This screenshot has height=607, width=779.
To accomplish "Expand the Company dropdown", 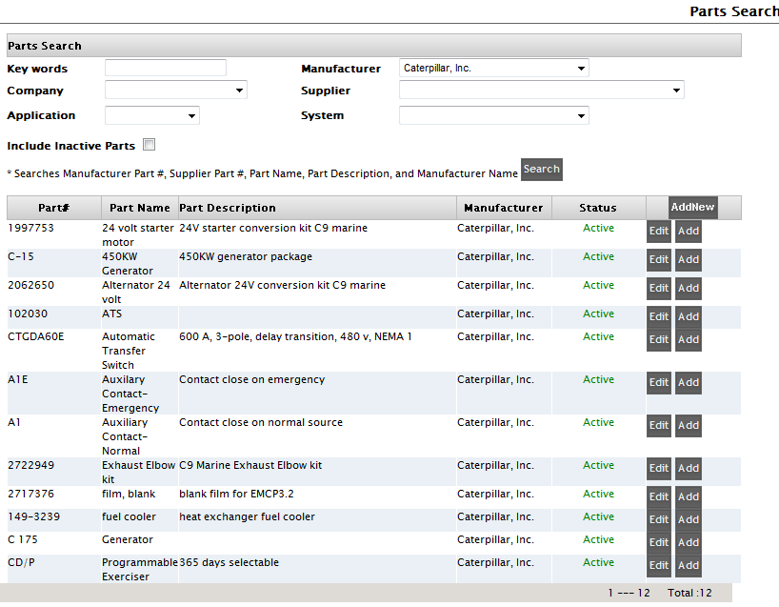I will [175, 91].
